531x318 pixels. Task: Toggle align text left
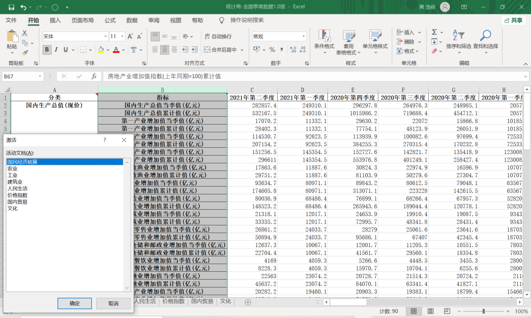[x=155, y=50]
